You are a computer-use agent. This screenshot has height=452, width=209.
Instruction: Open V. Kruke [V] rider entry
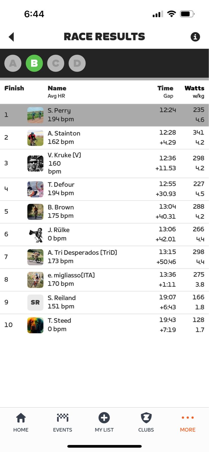click(104, 163)
